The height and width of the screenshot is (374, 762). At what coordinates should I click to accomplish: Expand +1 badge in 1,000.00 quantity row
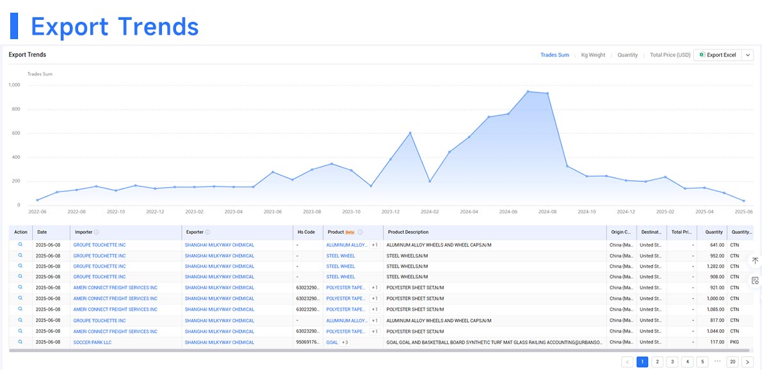pos(375,298)
